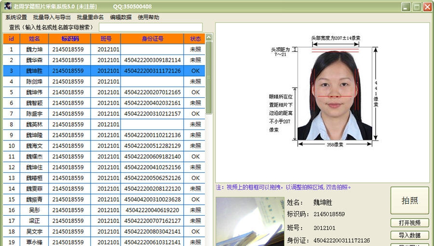Viewport: 434px width, 246px height.
Task: Click the 未照 status in row 1
Action: coord(195,50)
